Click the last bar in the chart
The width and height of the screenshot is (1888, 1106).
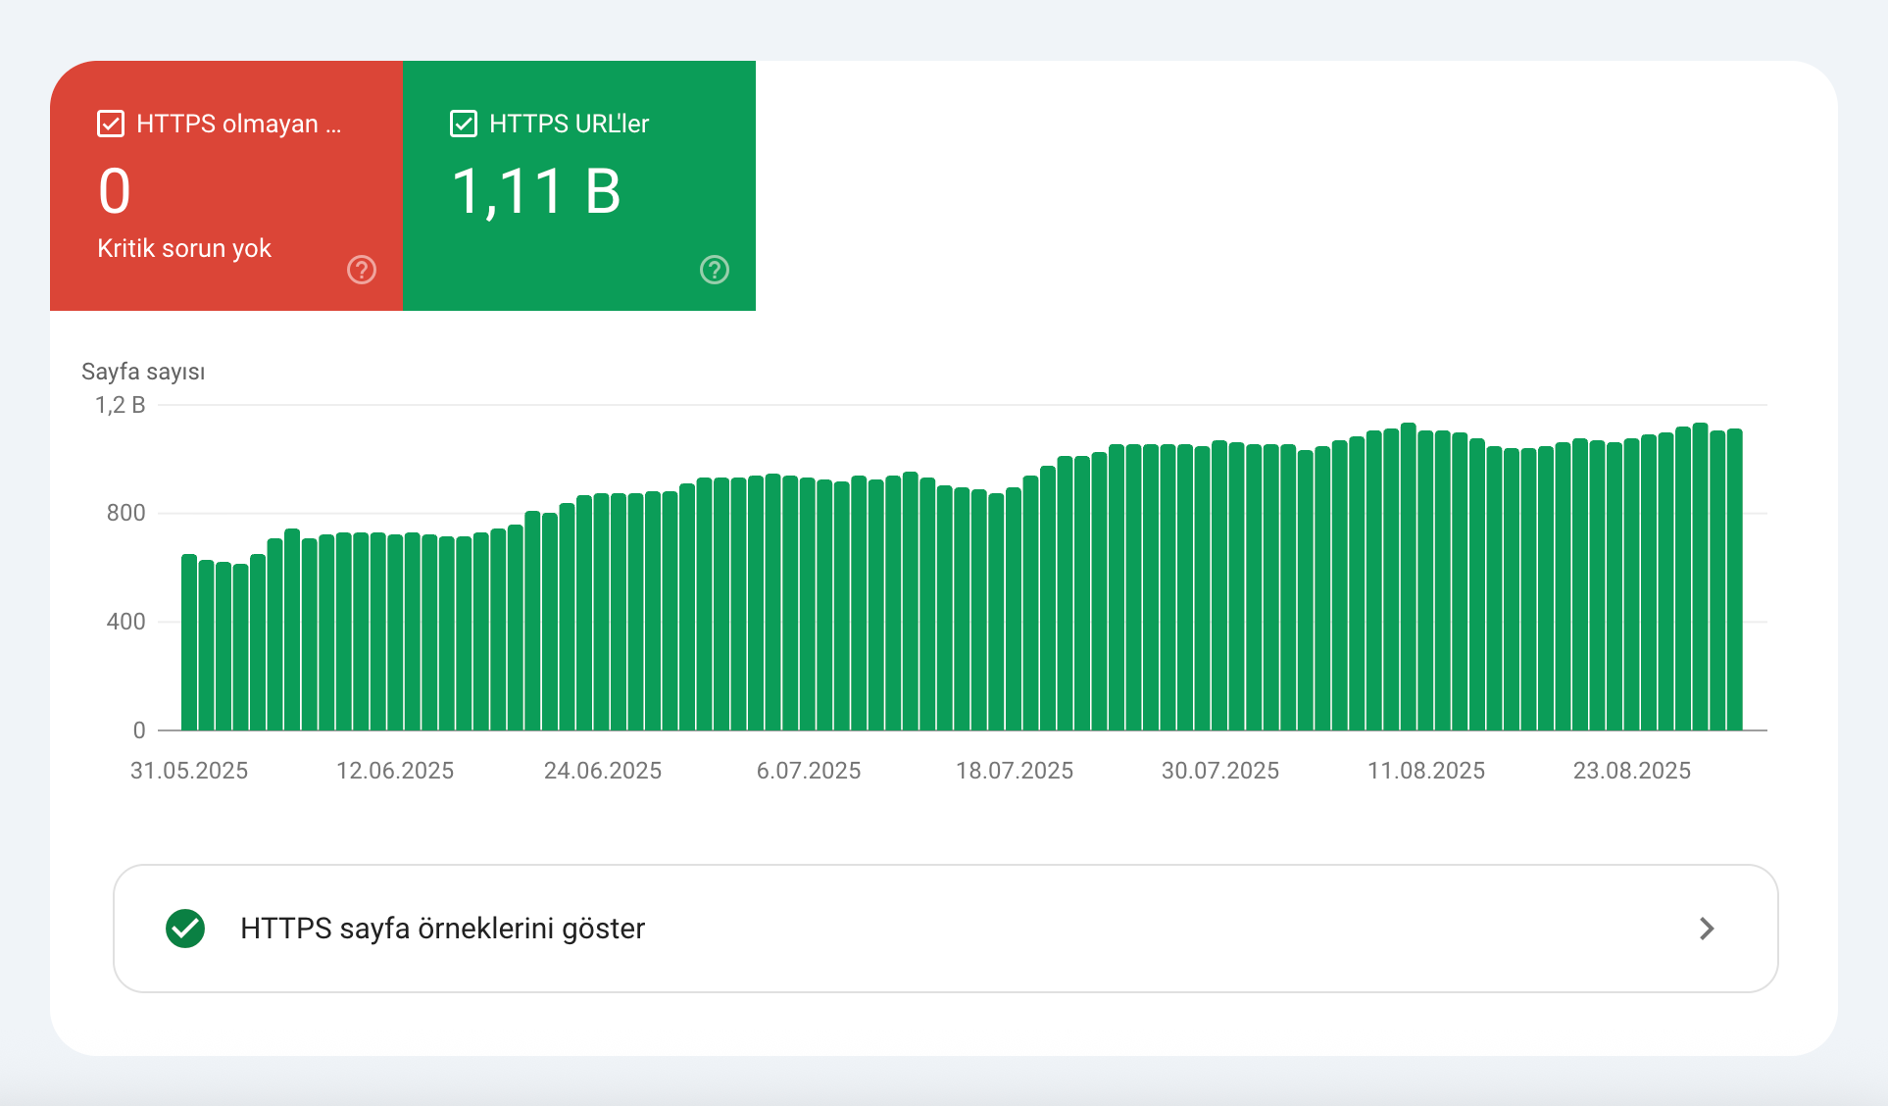pos(1735,579)
